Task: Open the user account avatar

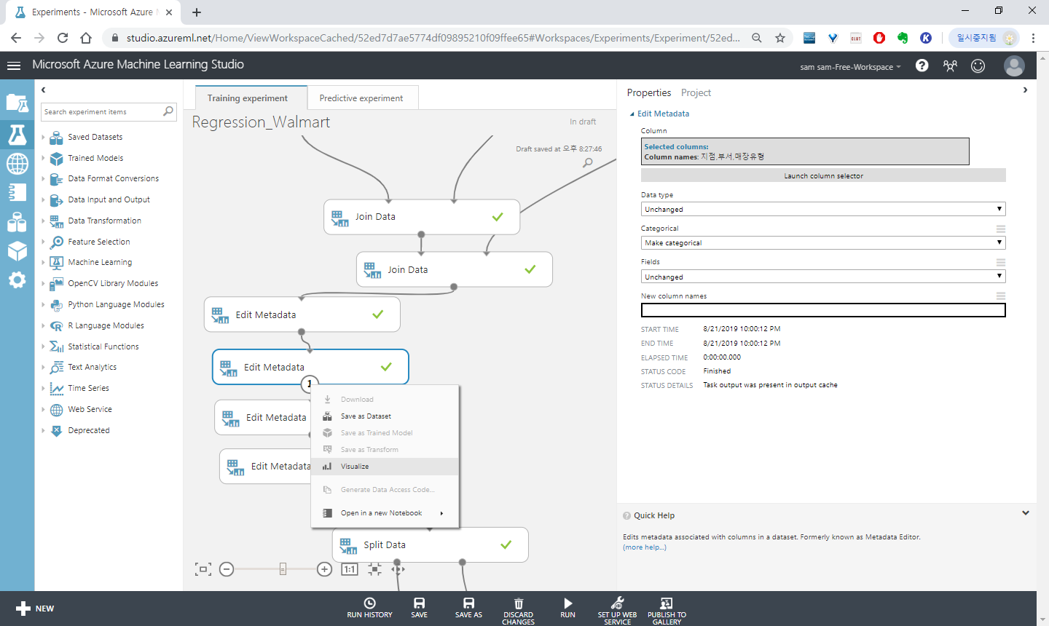Action: click(1014, 66)
